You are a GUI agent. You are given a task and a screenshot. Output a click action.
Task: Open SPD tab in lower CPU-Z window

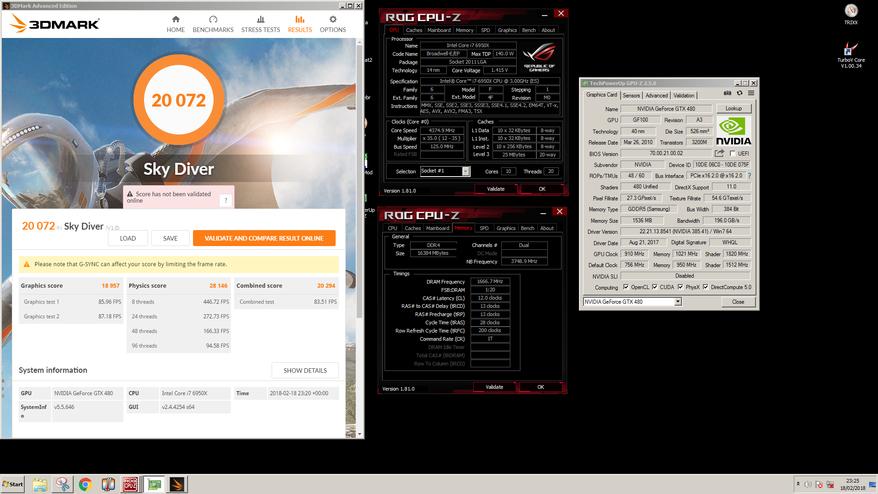point(484,228)
